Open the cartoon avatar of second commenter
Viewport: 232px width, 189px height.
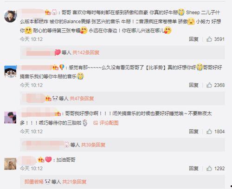tap(10, 71)
